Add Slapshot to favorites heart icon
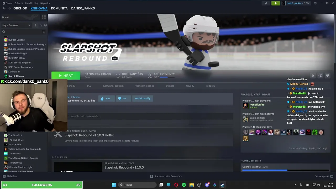The height and width of the screenshot is (189, 336). [328, 76]
